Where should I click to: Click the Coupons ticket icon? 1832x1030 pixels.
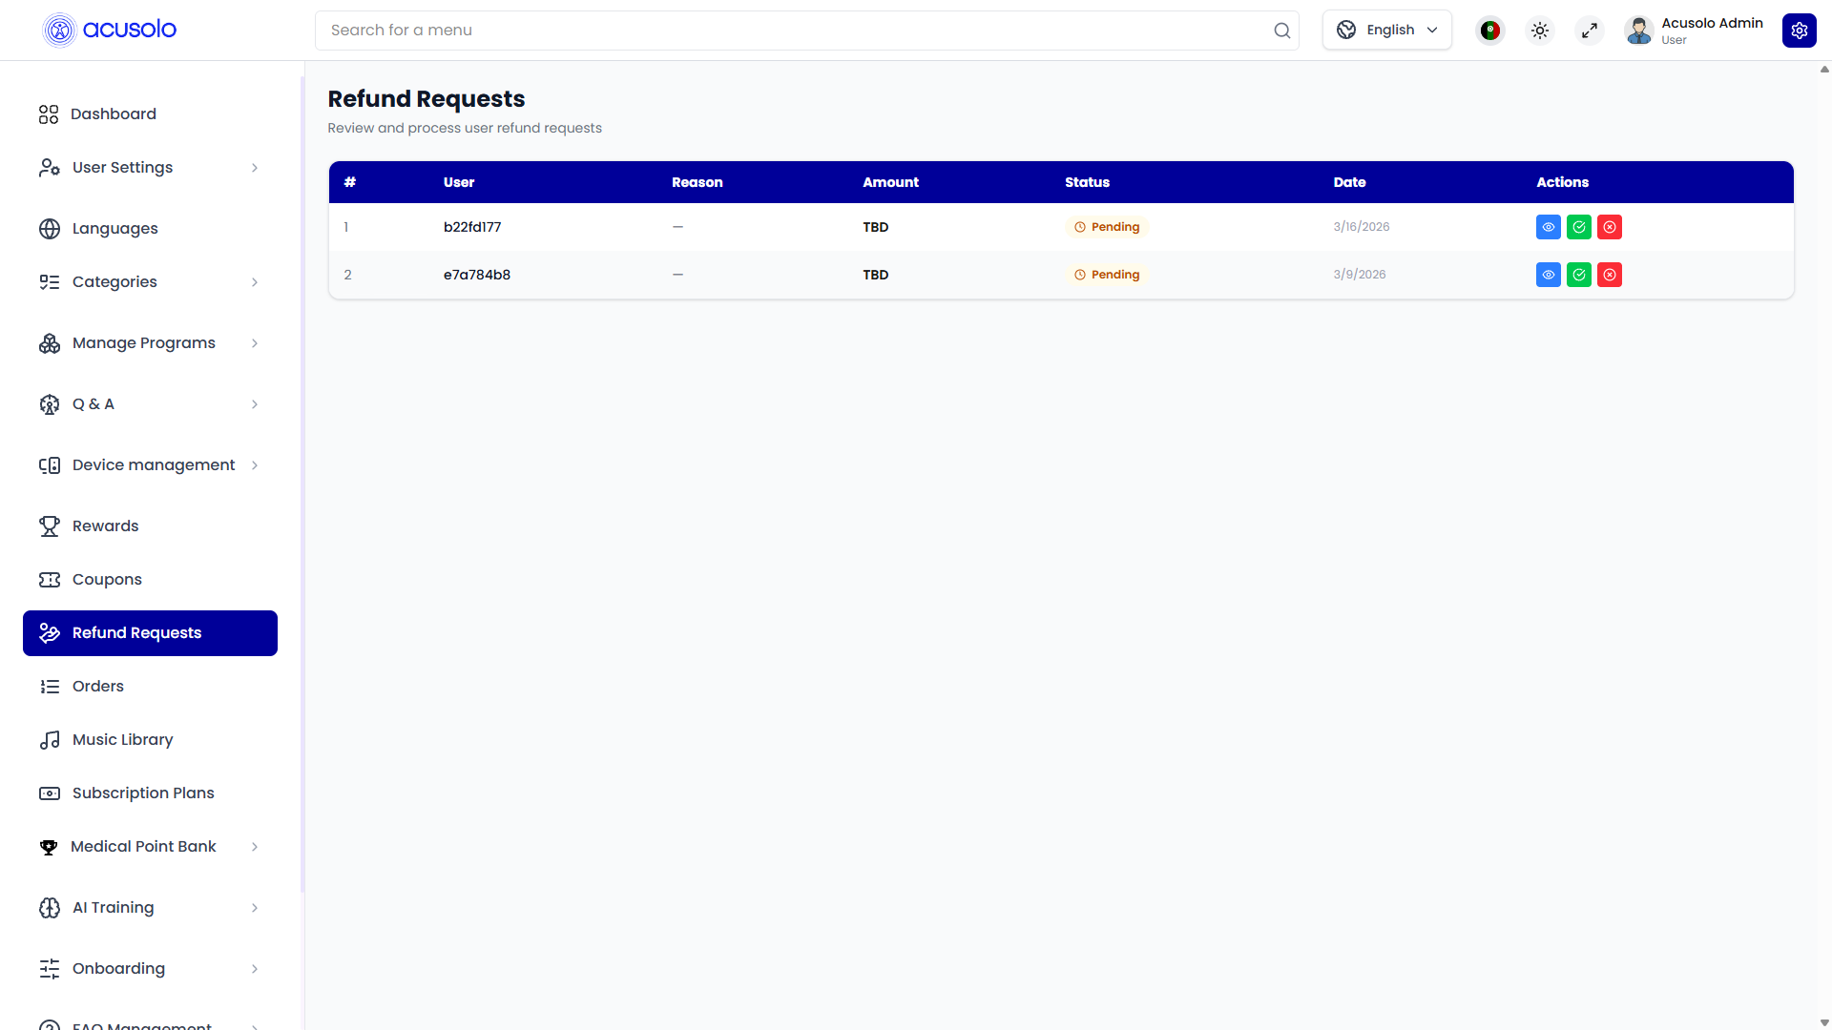click(50, 580)
